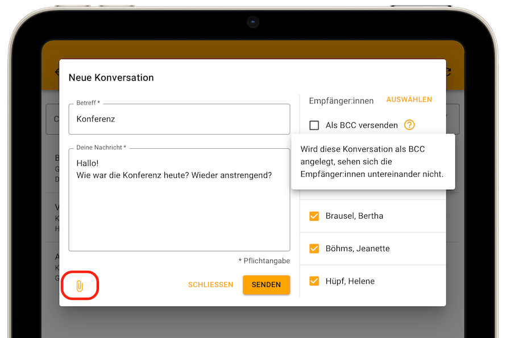Screen dimensions: 506x338
Task: Click the SENDEN button
Action: point(266,285)
